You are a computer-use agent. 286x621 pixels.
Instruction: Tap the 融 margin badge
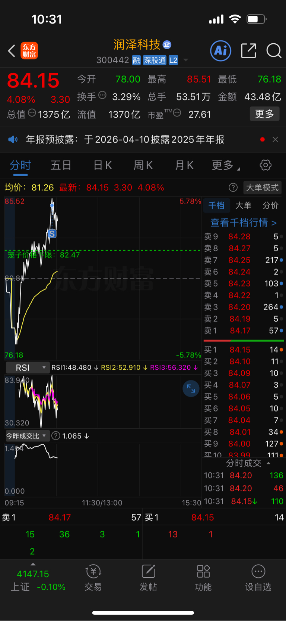[x=136, y=60]
